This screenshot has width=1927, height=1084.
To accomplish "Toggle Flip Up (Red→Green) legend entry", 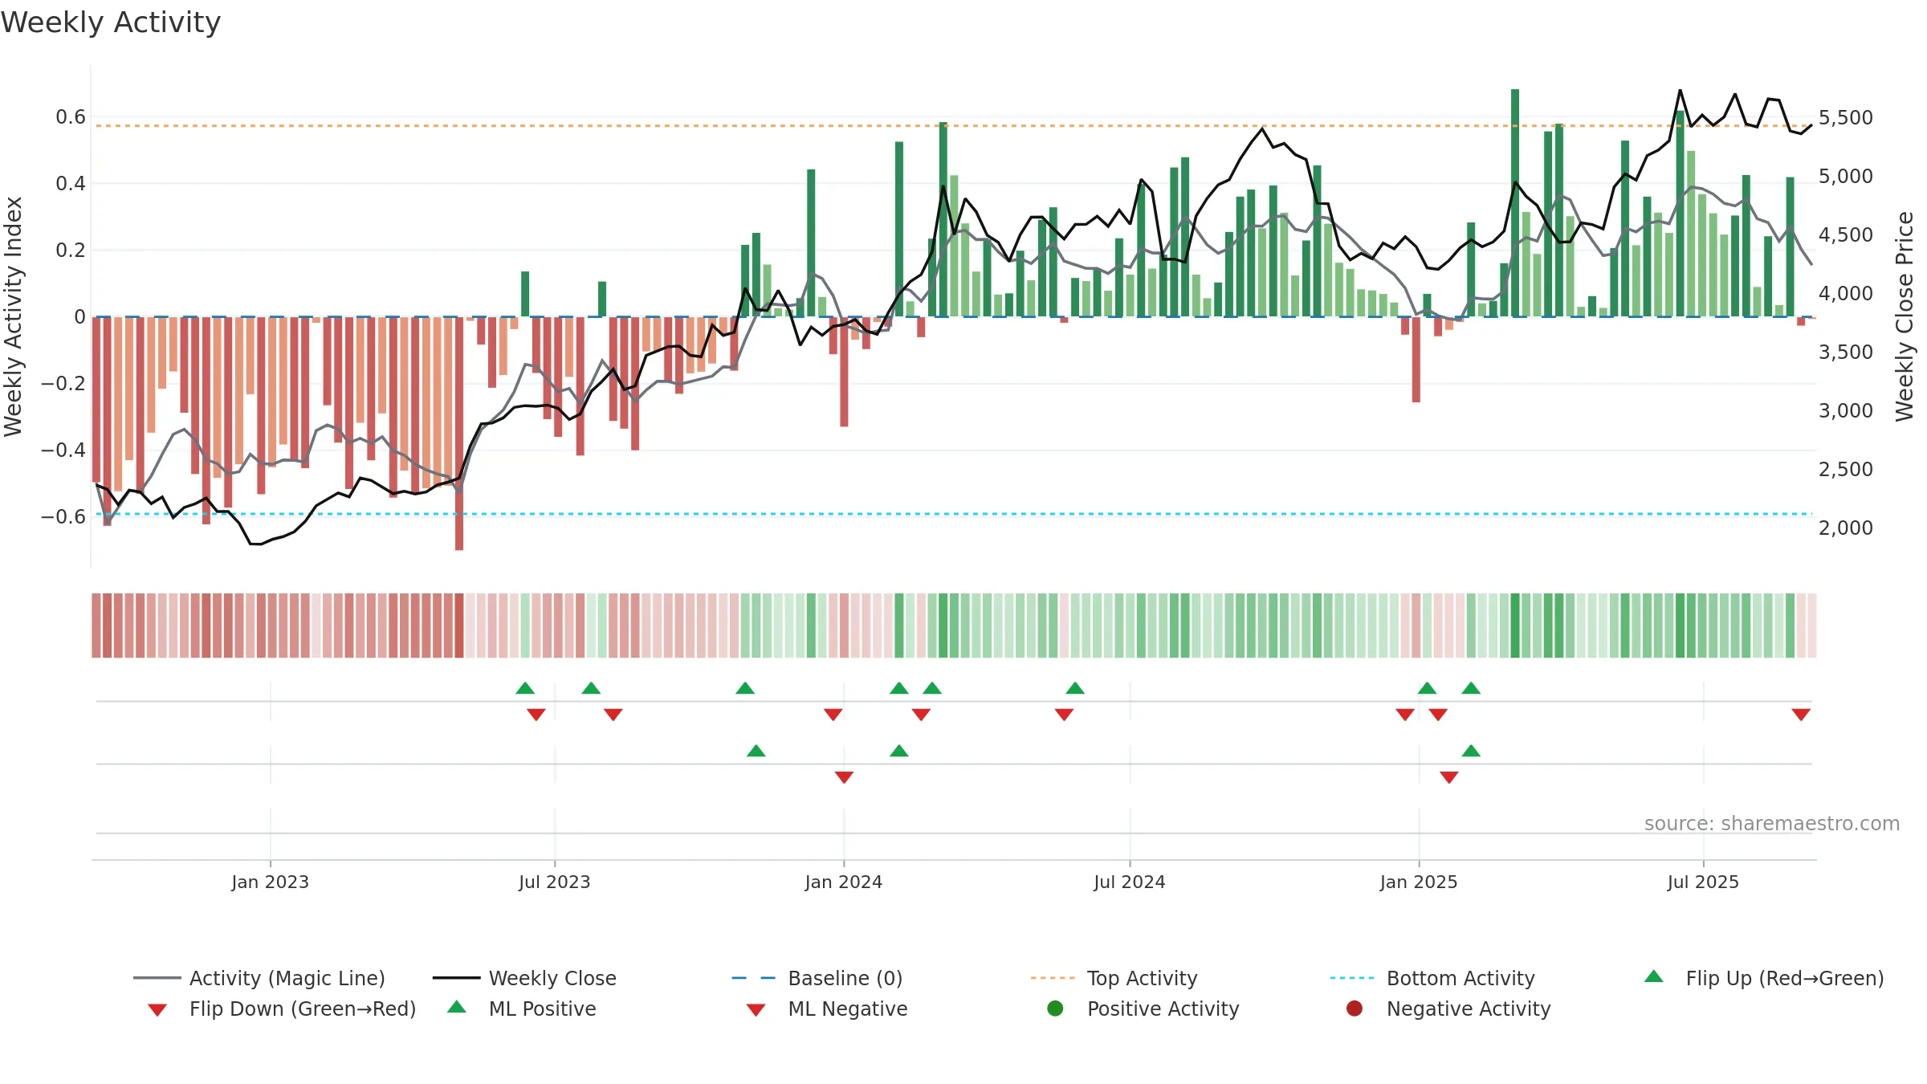I will tap(1764, 978).
